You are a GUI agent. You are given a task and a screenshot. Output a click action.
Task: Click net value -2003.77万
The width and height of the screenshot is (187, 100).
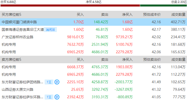coord(124,82)
